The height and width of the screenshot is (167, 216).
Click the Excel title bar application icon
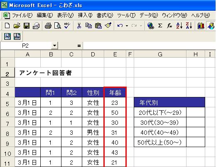click(4, 5)
